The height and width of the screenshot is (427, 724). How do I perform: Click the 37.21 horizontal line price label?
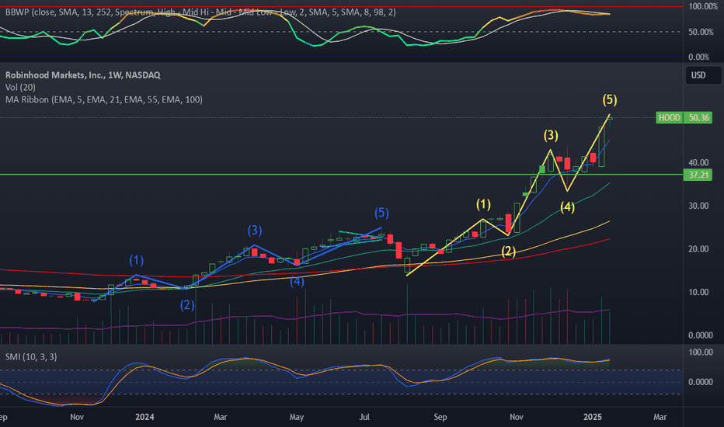[x=698, y=175]
